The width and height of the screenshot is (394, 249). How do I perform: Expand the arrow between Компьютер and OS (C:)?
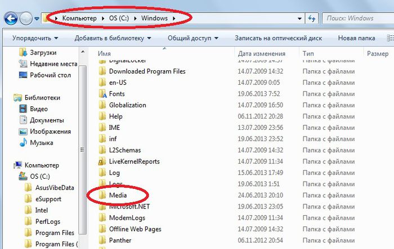pyautogui.click(x=103, y=19)
